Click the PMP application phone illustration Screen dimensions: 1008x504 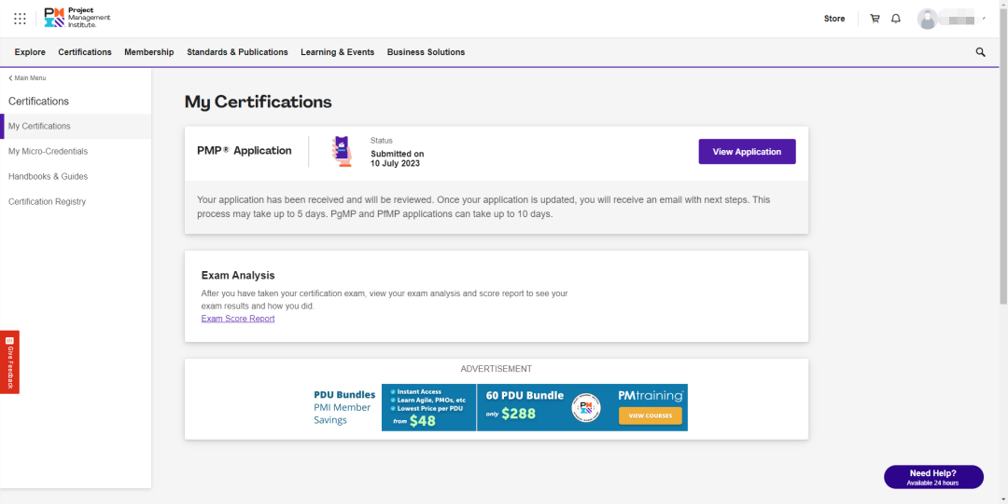coord(342,152)
